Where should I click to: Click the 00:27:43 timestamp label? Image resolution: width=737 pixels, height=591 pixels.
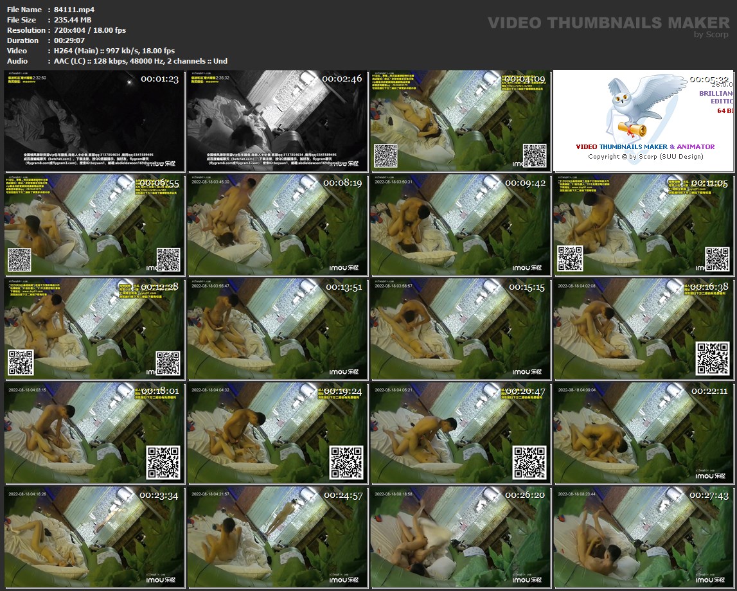coord(709,495)
